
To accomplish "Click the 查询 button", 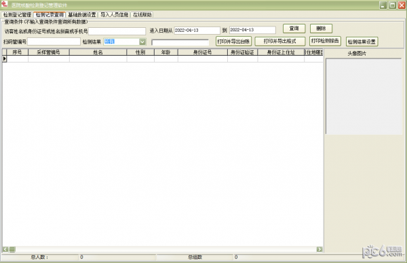I will (294, 29).
